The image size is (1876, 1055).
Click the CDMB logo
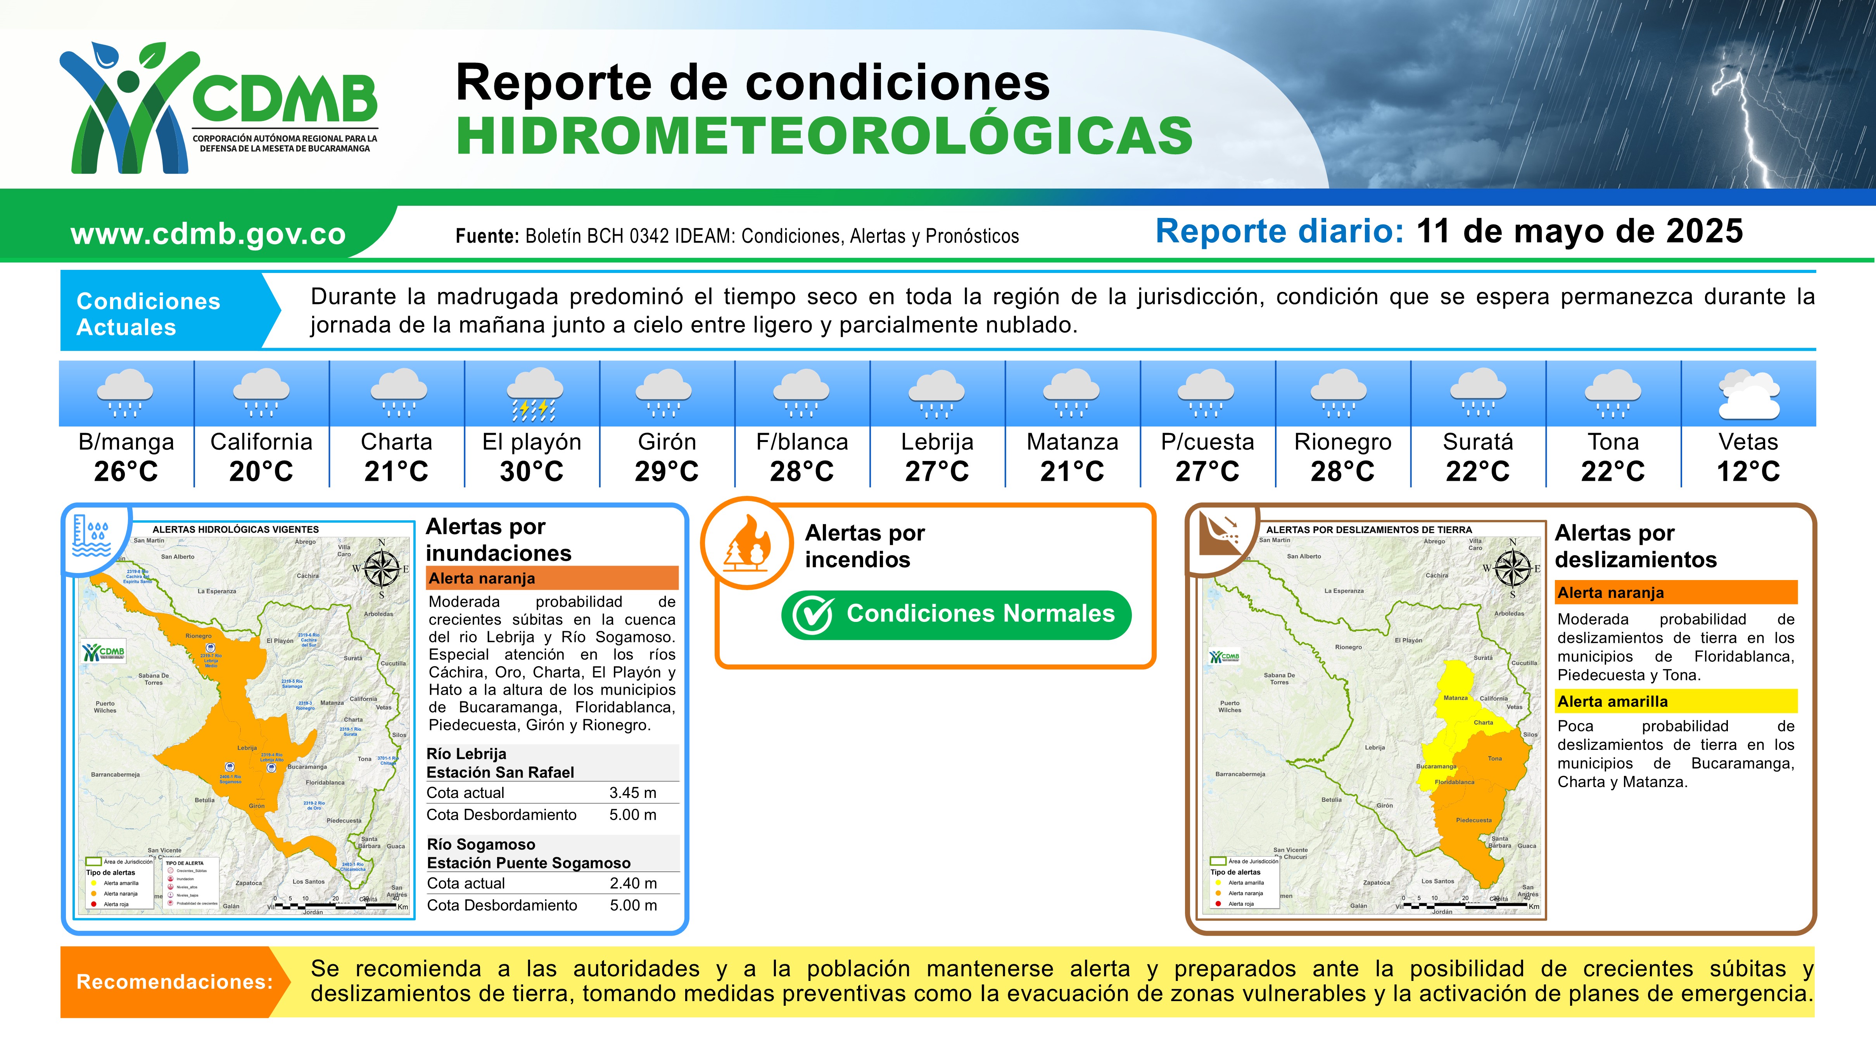(x=218, y=108)
